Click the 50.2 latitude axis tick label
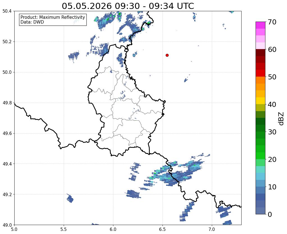The image size is (287, 234). [x=7, y=42]
